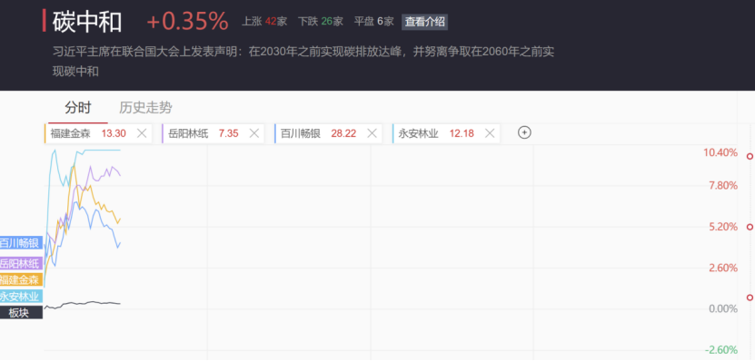This screenshot has height=361, width=755.
Task: Add a new stock with plus icon
Action: pyautogui.click(x=524, y=132)
